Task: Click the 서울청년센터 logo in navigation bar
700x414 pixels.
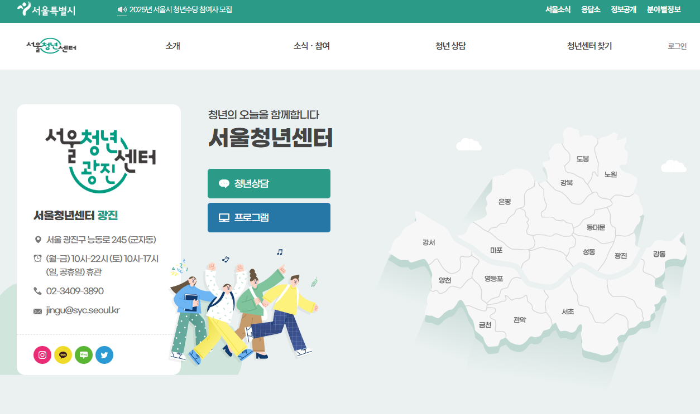Action: tap(51, 46)
